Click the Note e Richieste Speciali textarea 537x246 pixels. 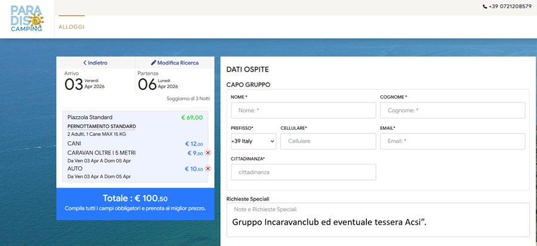377,219
